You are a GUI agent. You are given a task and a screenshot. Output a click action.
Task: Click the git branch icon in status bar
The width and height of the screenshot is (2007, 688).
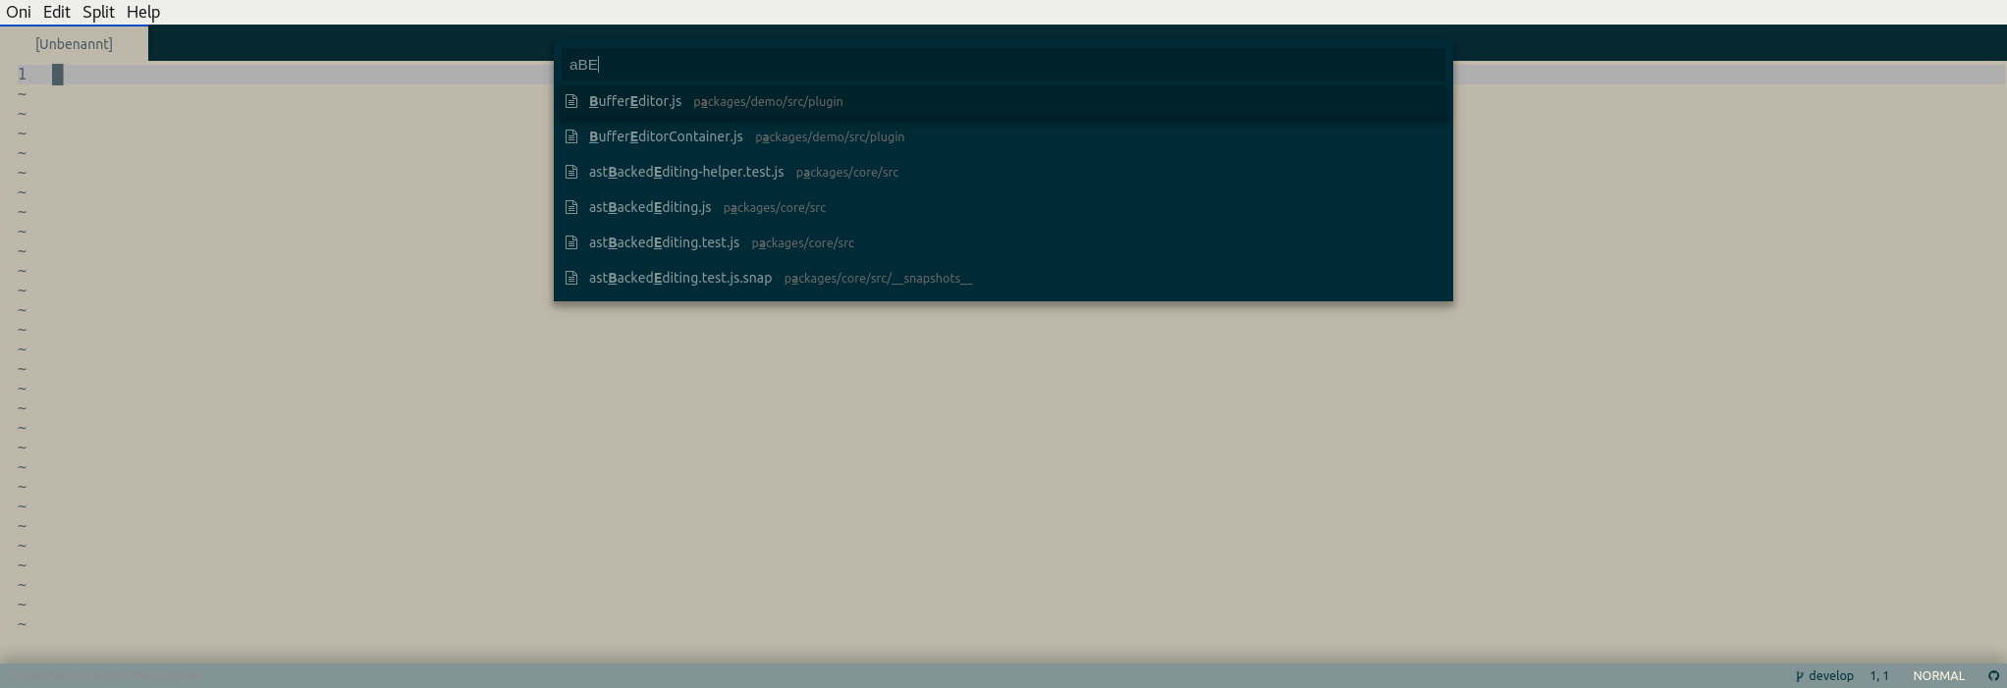click(1799, 676)
